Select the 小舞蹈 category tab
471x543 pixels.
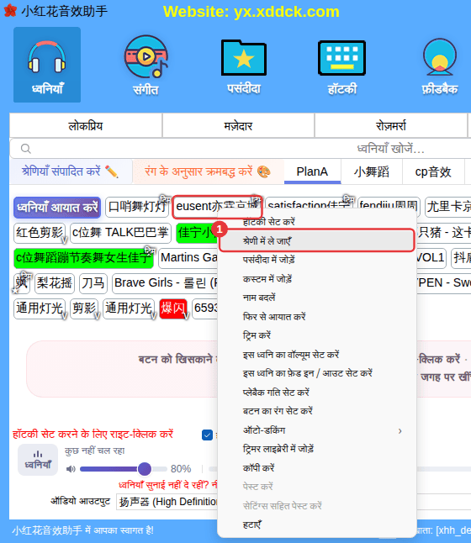pyautogui.click(x=372, y=171)
